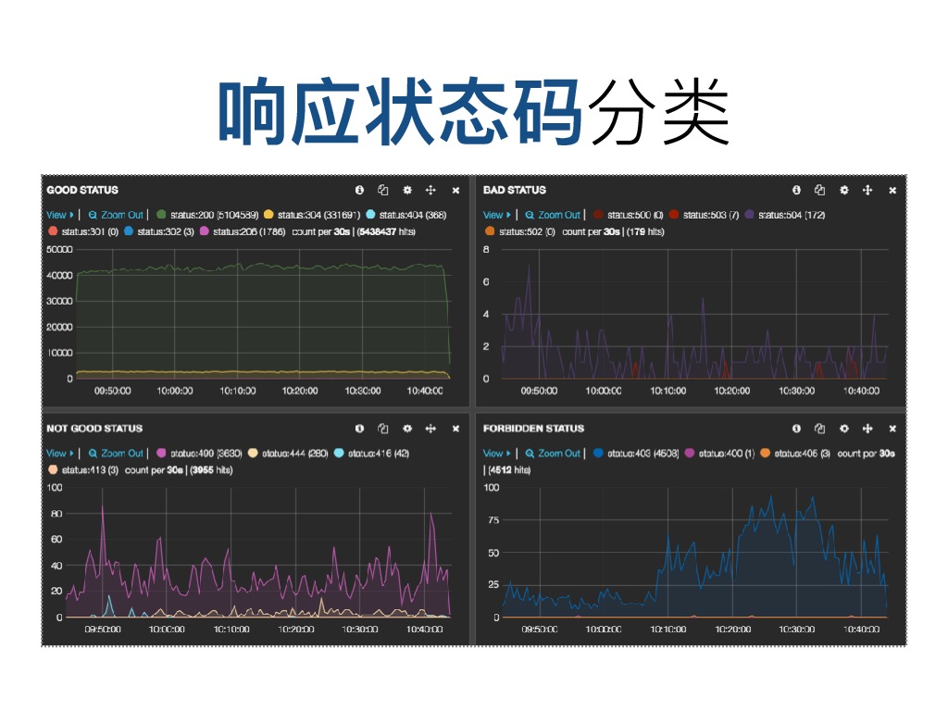Click the 5438437 hits total text
The image size is (948, 711).
(386, 231)
